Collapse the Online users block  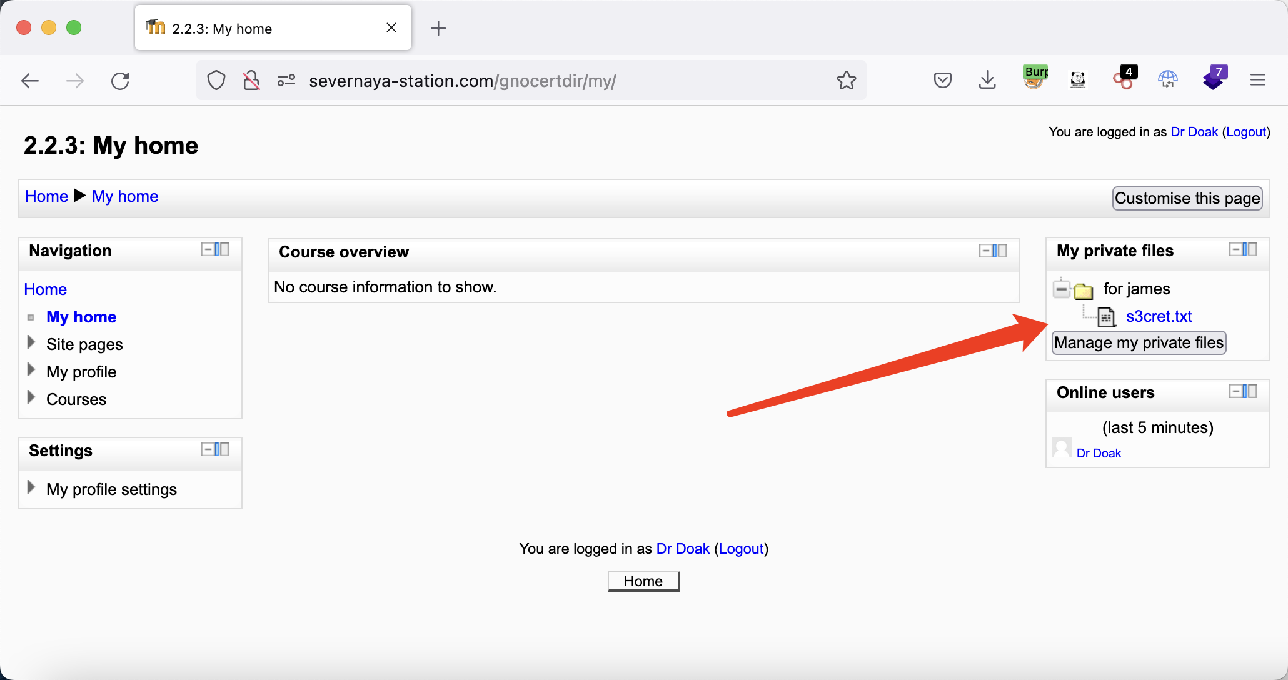click(x=1235, y=392)
